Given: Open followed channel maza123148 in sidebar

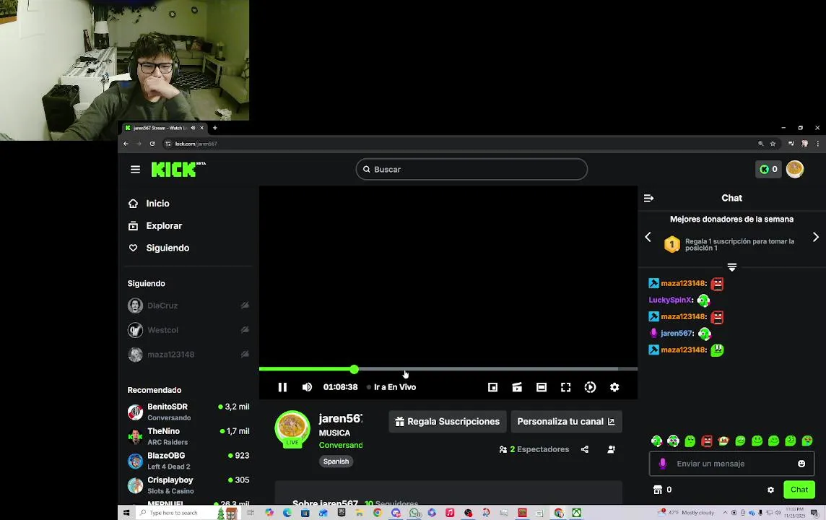Looking at the screenshot, I should tap(188, 355).
